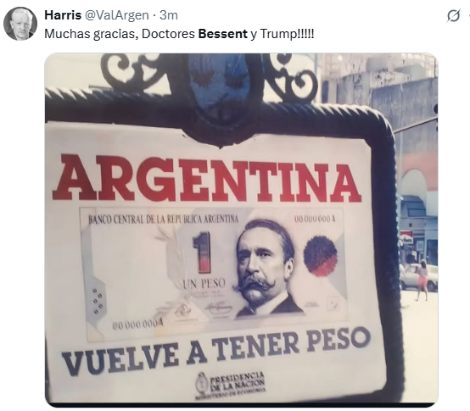Select the tweet text mentioning Trump

click(x=179, y=34)
